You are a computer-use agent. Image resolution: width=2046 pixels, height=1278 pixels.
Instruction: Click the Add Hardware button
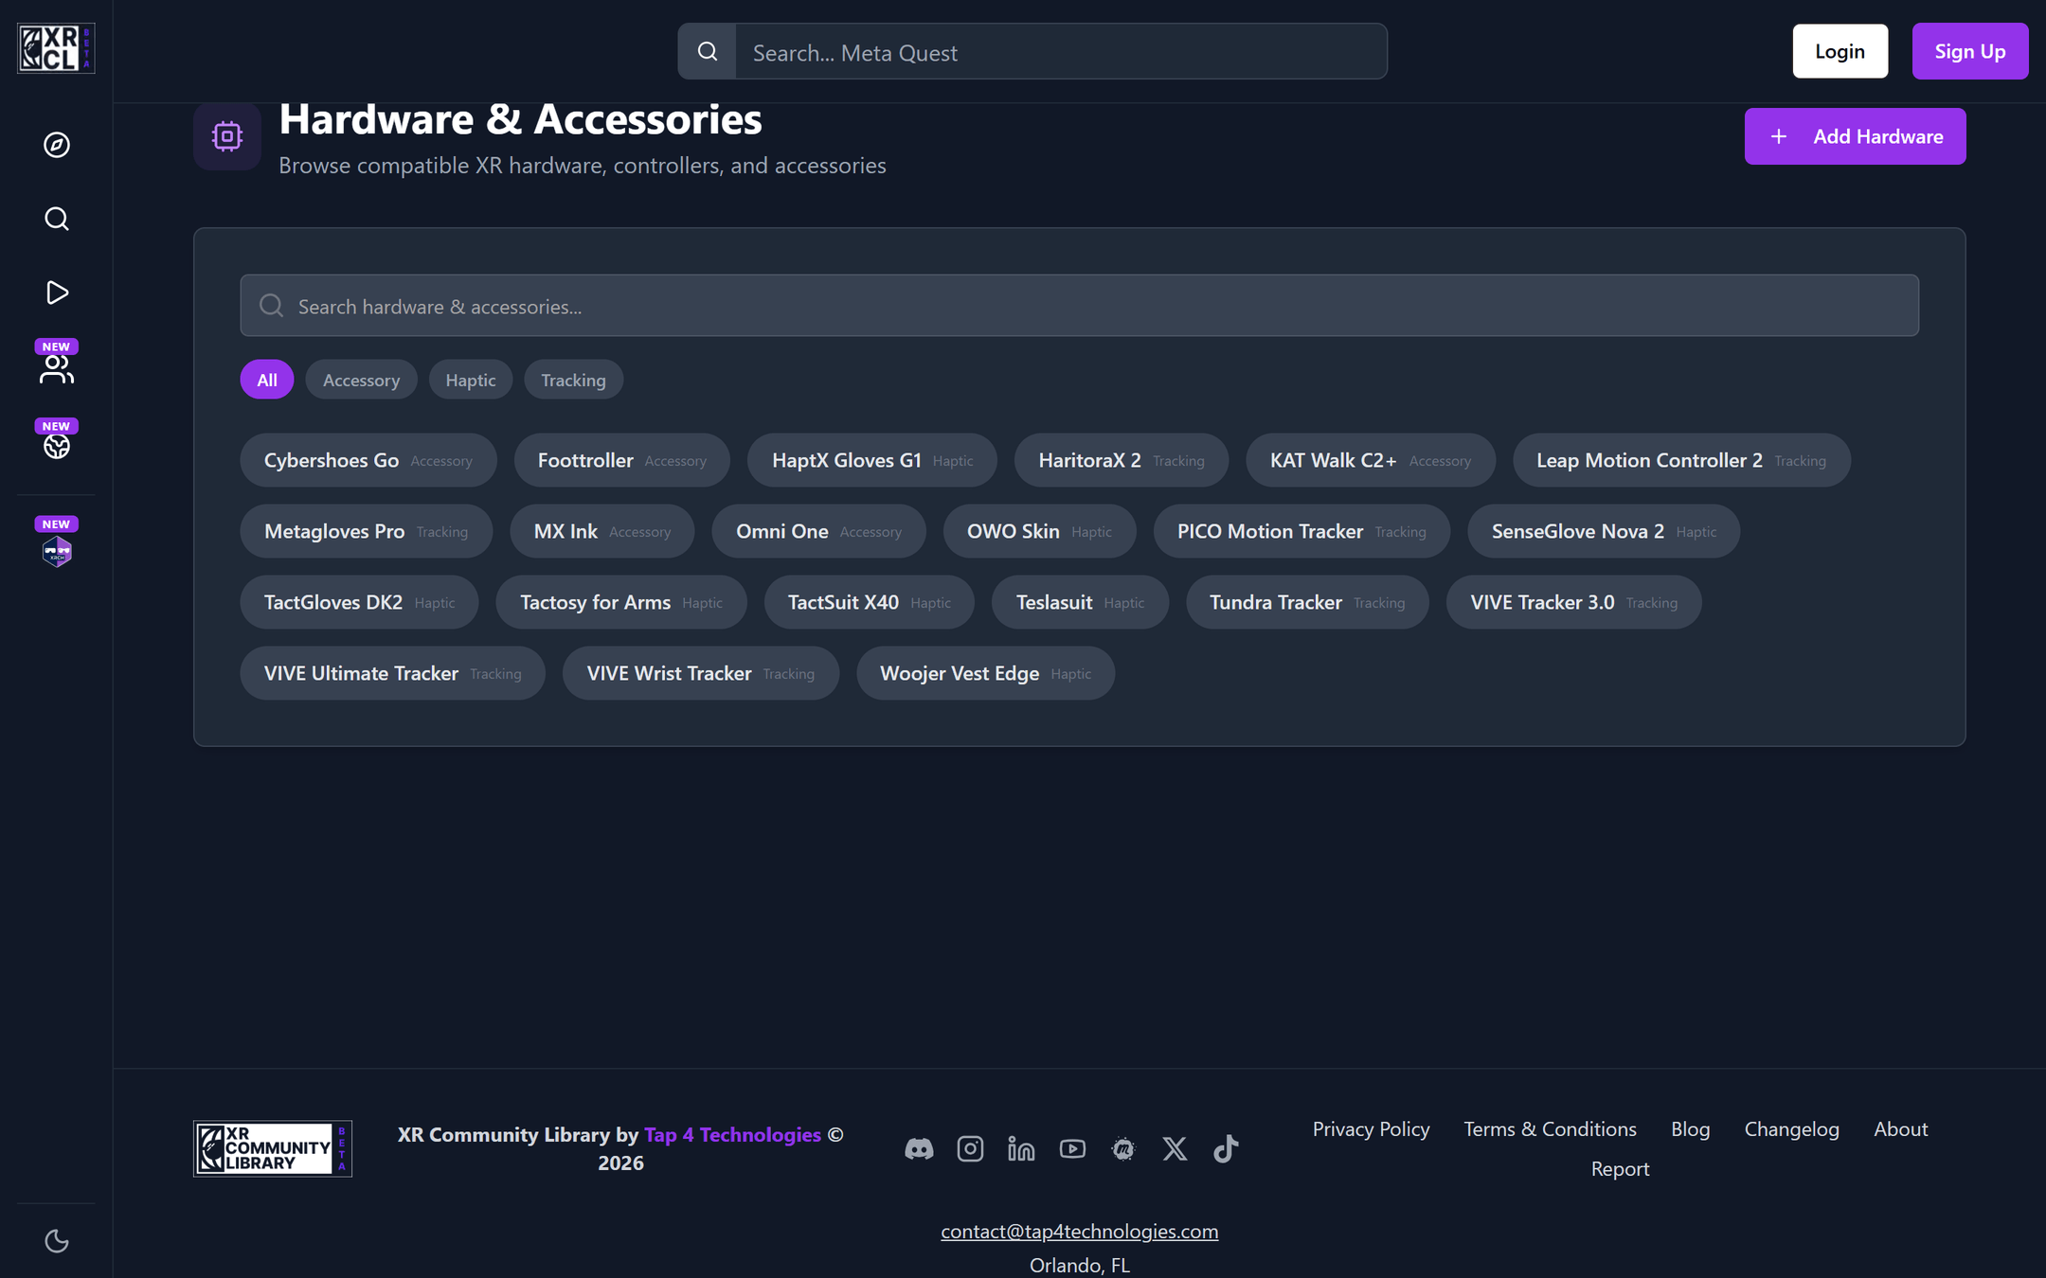(x=1855, y=136)
